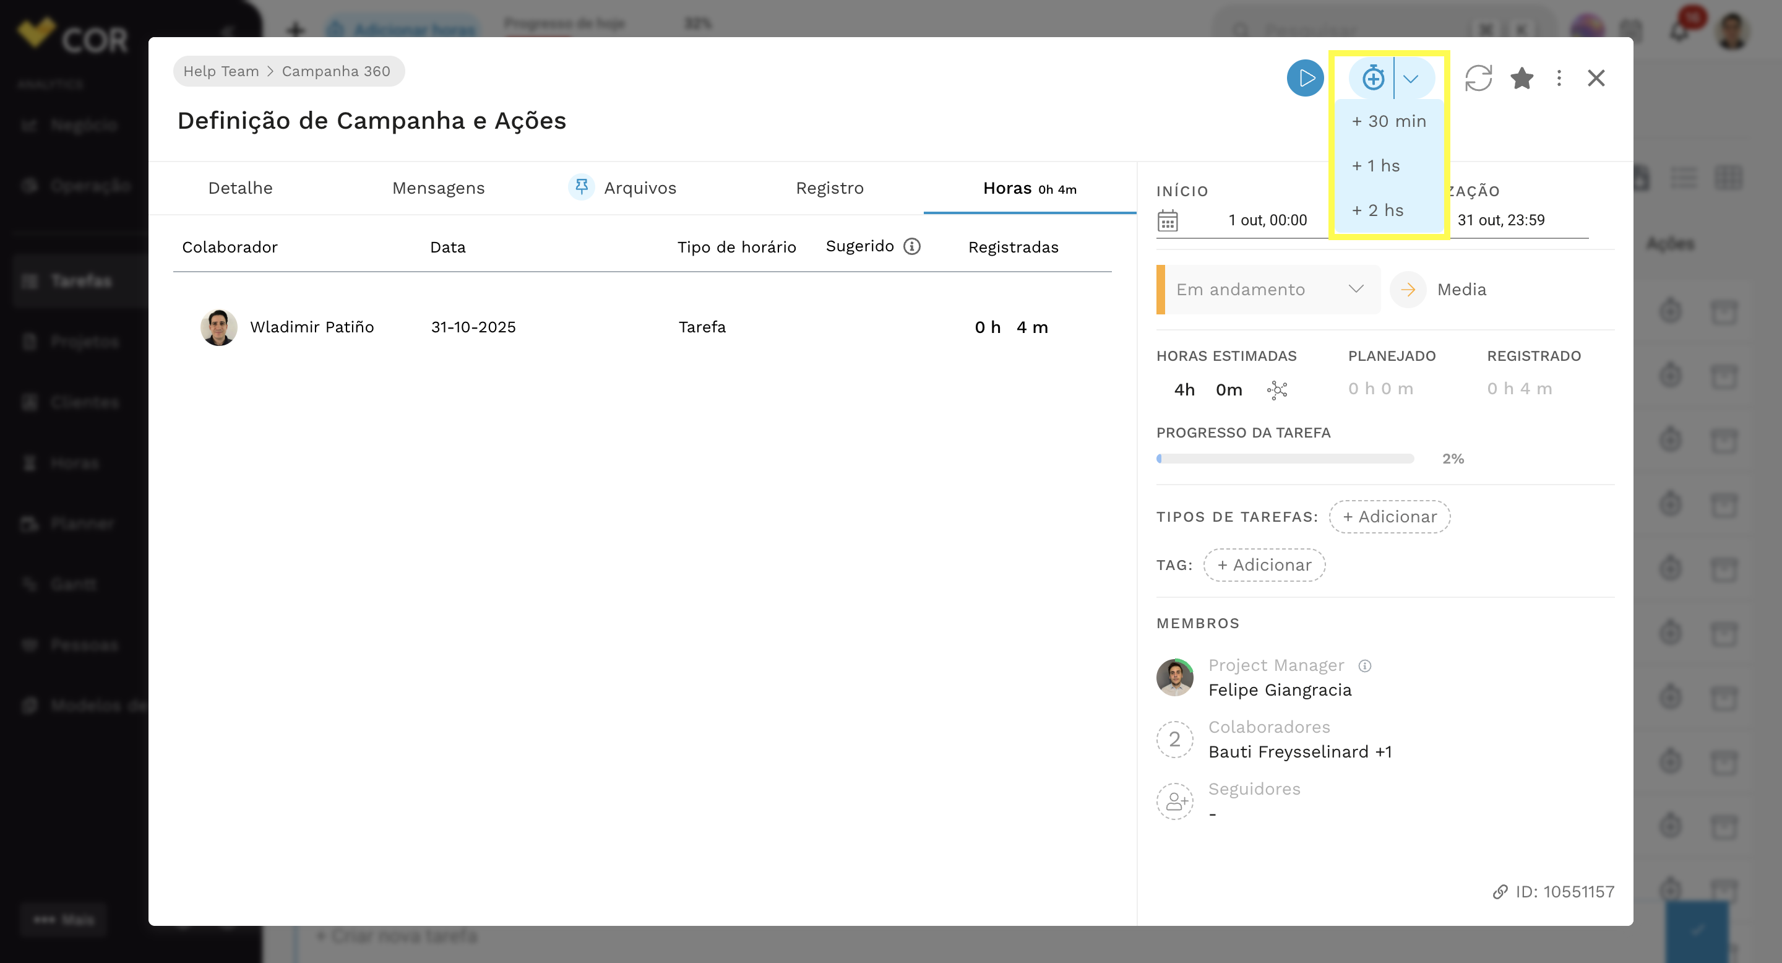
Task: Switch to the Detalhe tab
Action: tap(241, 188)
